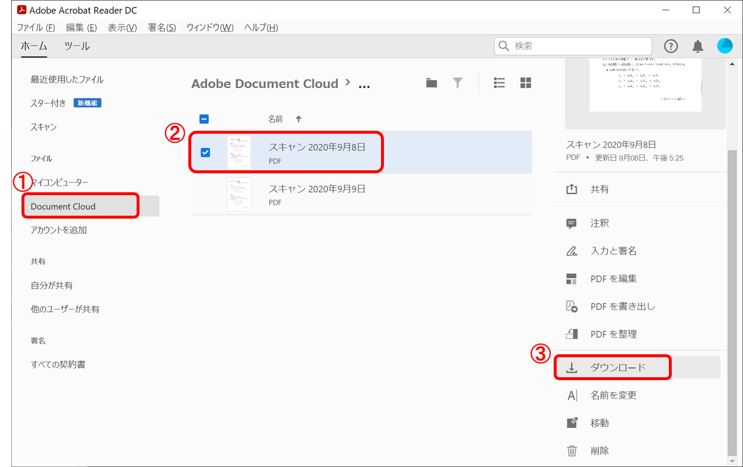The height and width of the screenshot is (467, 743).
Task: Click the share icon beside 共有
Action: coord(572,189)
